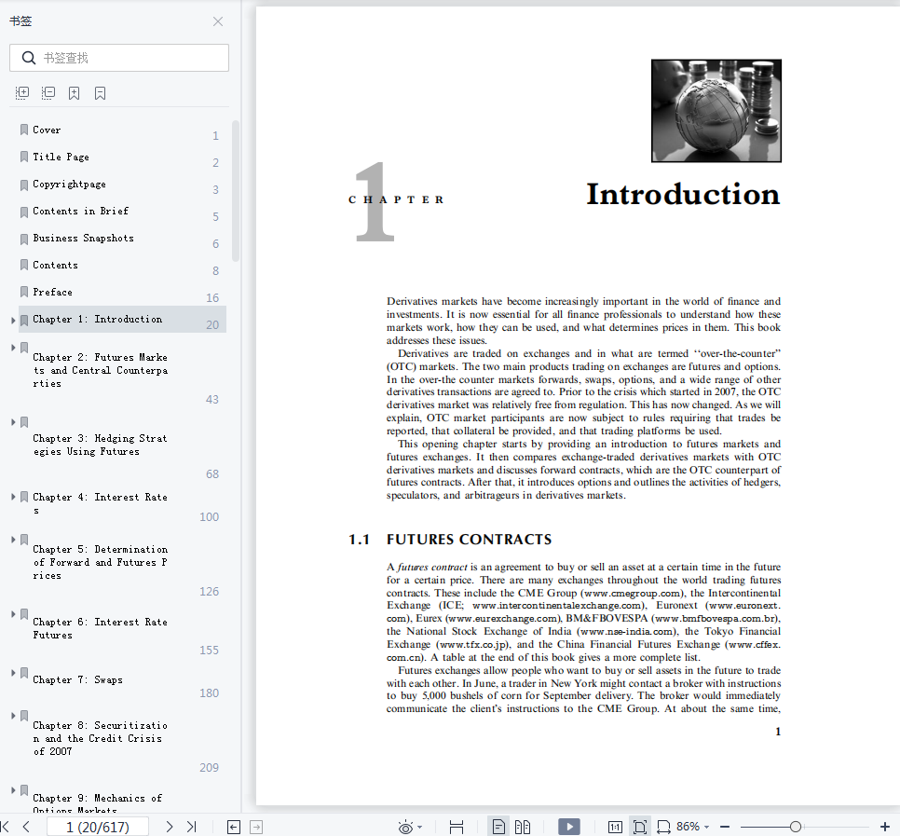Click page number 20 beside Chapter 1

click(212, 325)
